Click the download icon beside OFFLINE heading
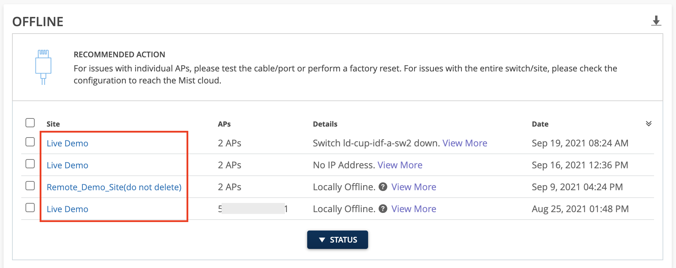Viewport: 676px width, 268px height. 656,21
